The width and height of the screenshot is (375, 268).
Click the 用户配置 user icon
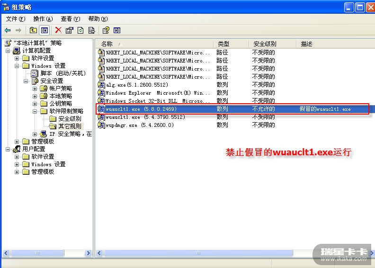point(17,149)
